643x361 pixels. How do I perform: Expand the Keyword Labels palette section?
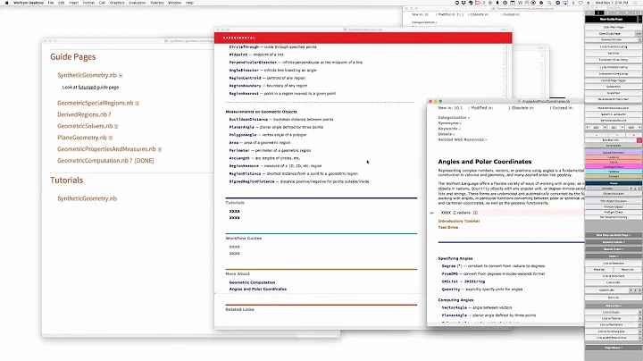[613, 242]
